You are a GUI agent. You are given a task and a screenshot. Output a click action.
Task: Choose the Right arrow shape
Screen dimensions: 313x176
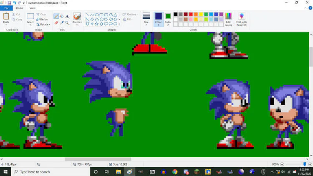tap(106, 19)
